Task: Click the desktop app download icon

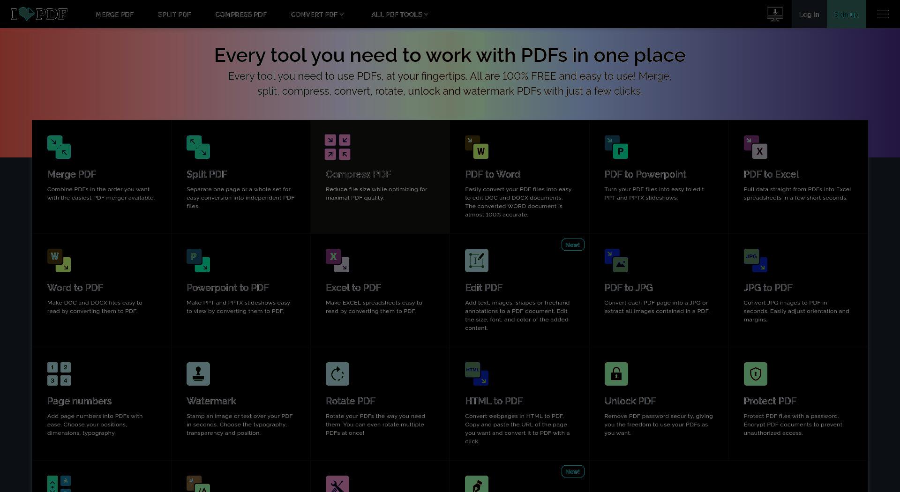Action: (775, 14)
